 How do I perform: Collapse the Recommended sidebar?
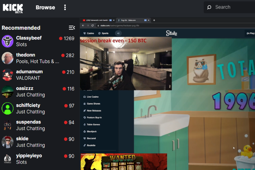click(72, 28)
